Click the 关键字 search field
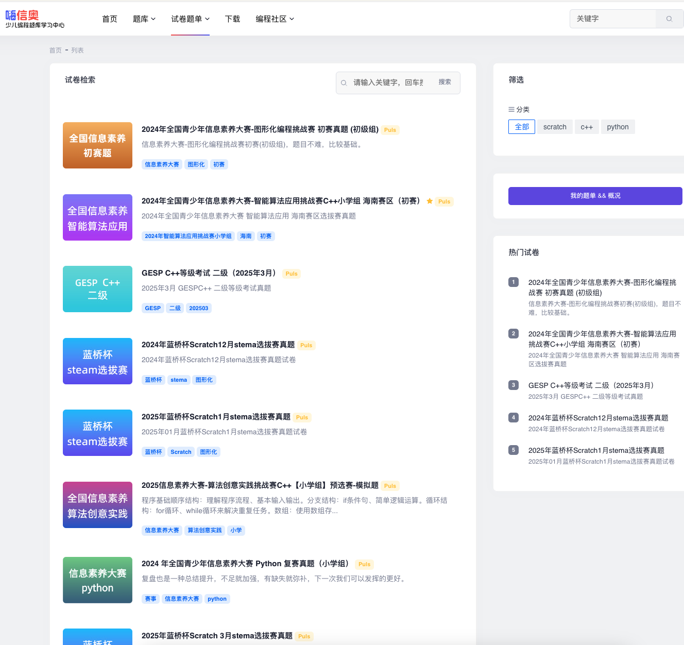684x645 pixels. pyautogui.click(x=613, y=19)
